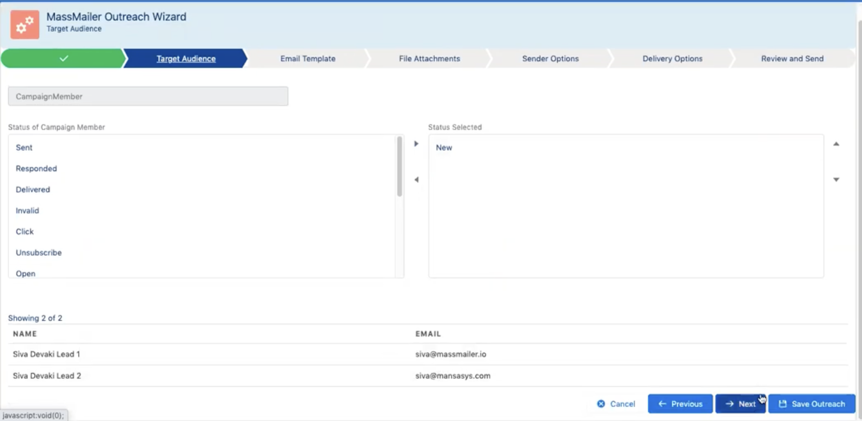Click the siva@massmailer.io email cell
Image resolution: width=862 pixels, height=421 pixels.
coord(451,354)
